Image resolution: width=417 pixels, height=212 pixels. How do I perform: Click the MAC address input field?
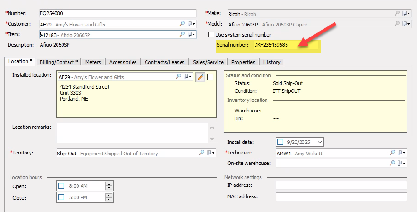[341, 196]
